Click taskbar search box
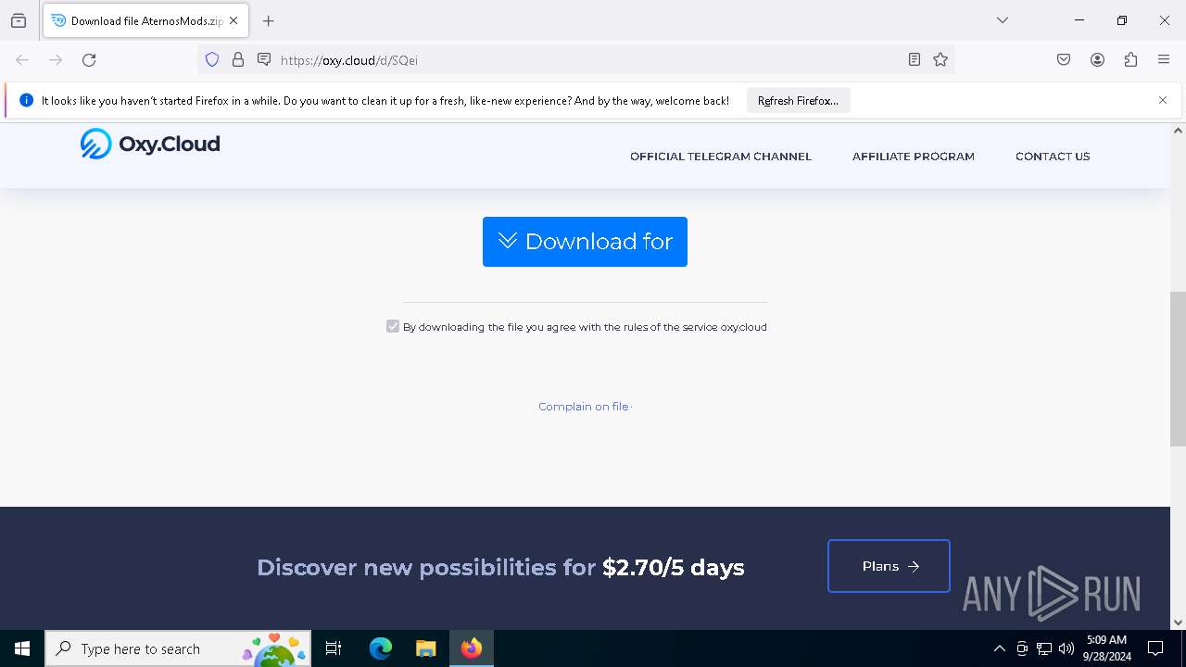The height and width of the screenshot is (667, 1186). (178, 648)
